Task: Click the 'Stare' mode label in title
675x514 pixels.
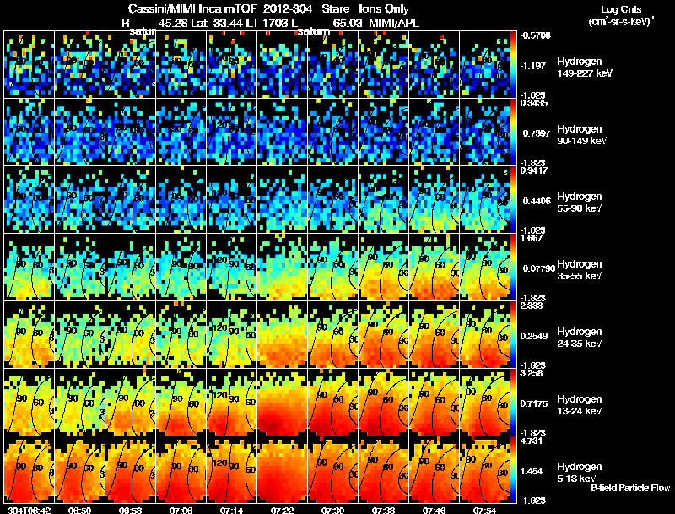Action: point(335,9)
